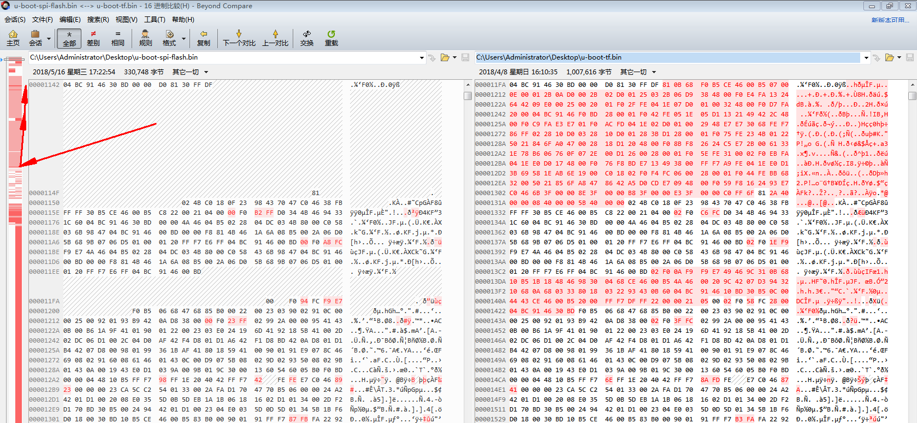The height and width of the screenshot is (423, 917).
Task: Click left pane address 0000115E
Action: (44, 213)
